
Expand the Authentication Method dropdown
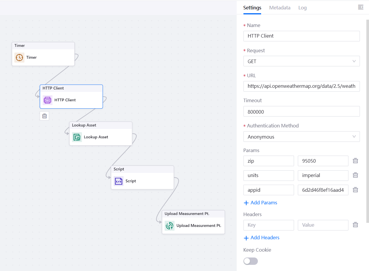tap(301, 137)
